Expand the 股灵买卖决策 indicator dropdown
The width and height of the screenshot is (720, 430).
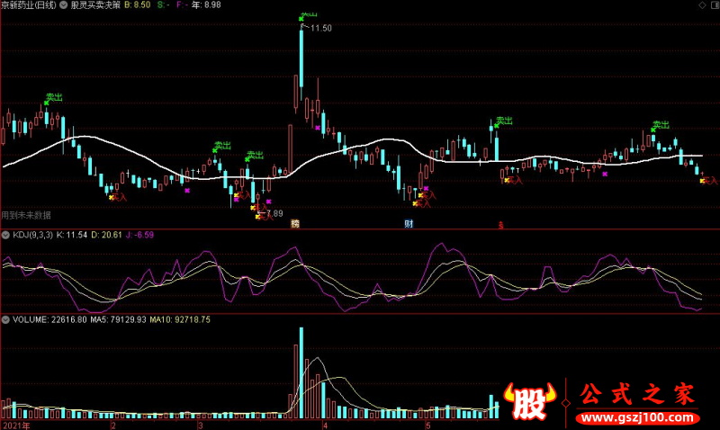[63, 5]
